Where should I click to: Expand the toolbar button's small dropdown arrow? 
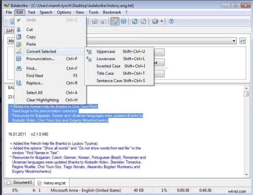[x=162, y=22]
